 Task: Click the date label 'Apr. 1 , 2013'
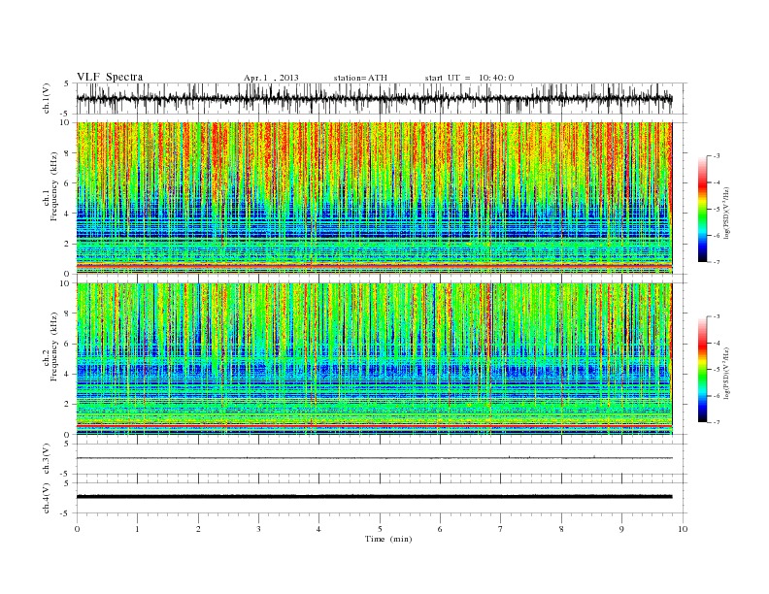271,78
